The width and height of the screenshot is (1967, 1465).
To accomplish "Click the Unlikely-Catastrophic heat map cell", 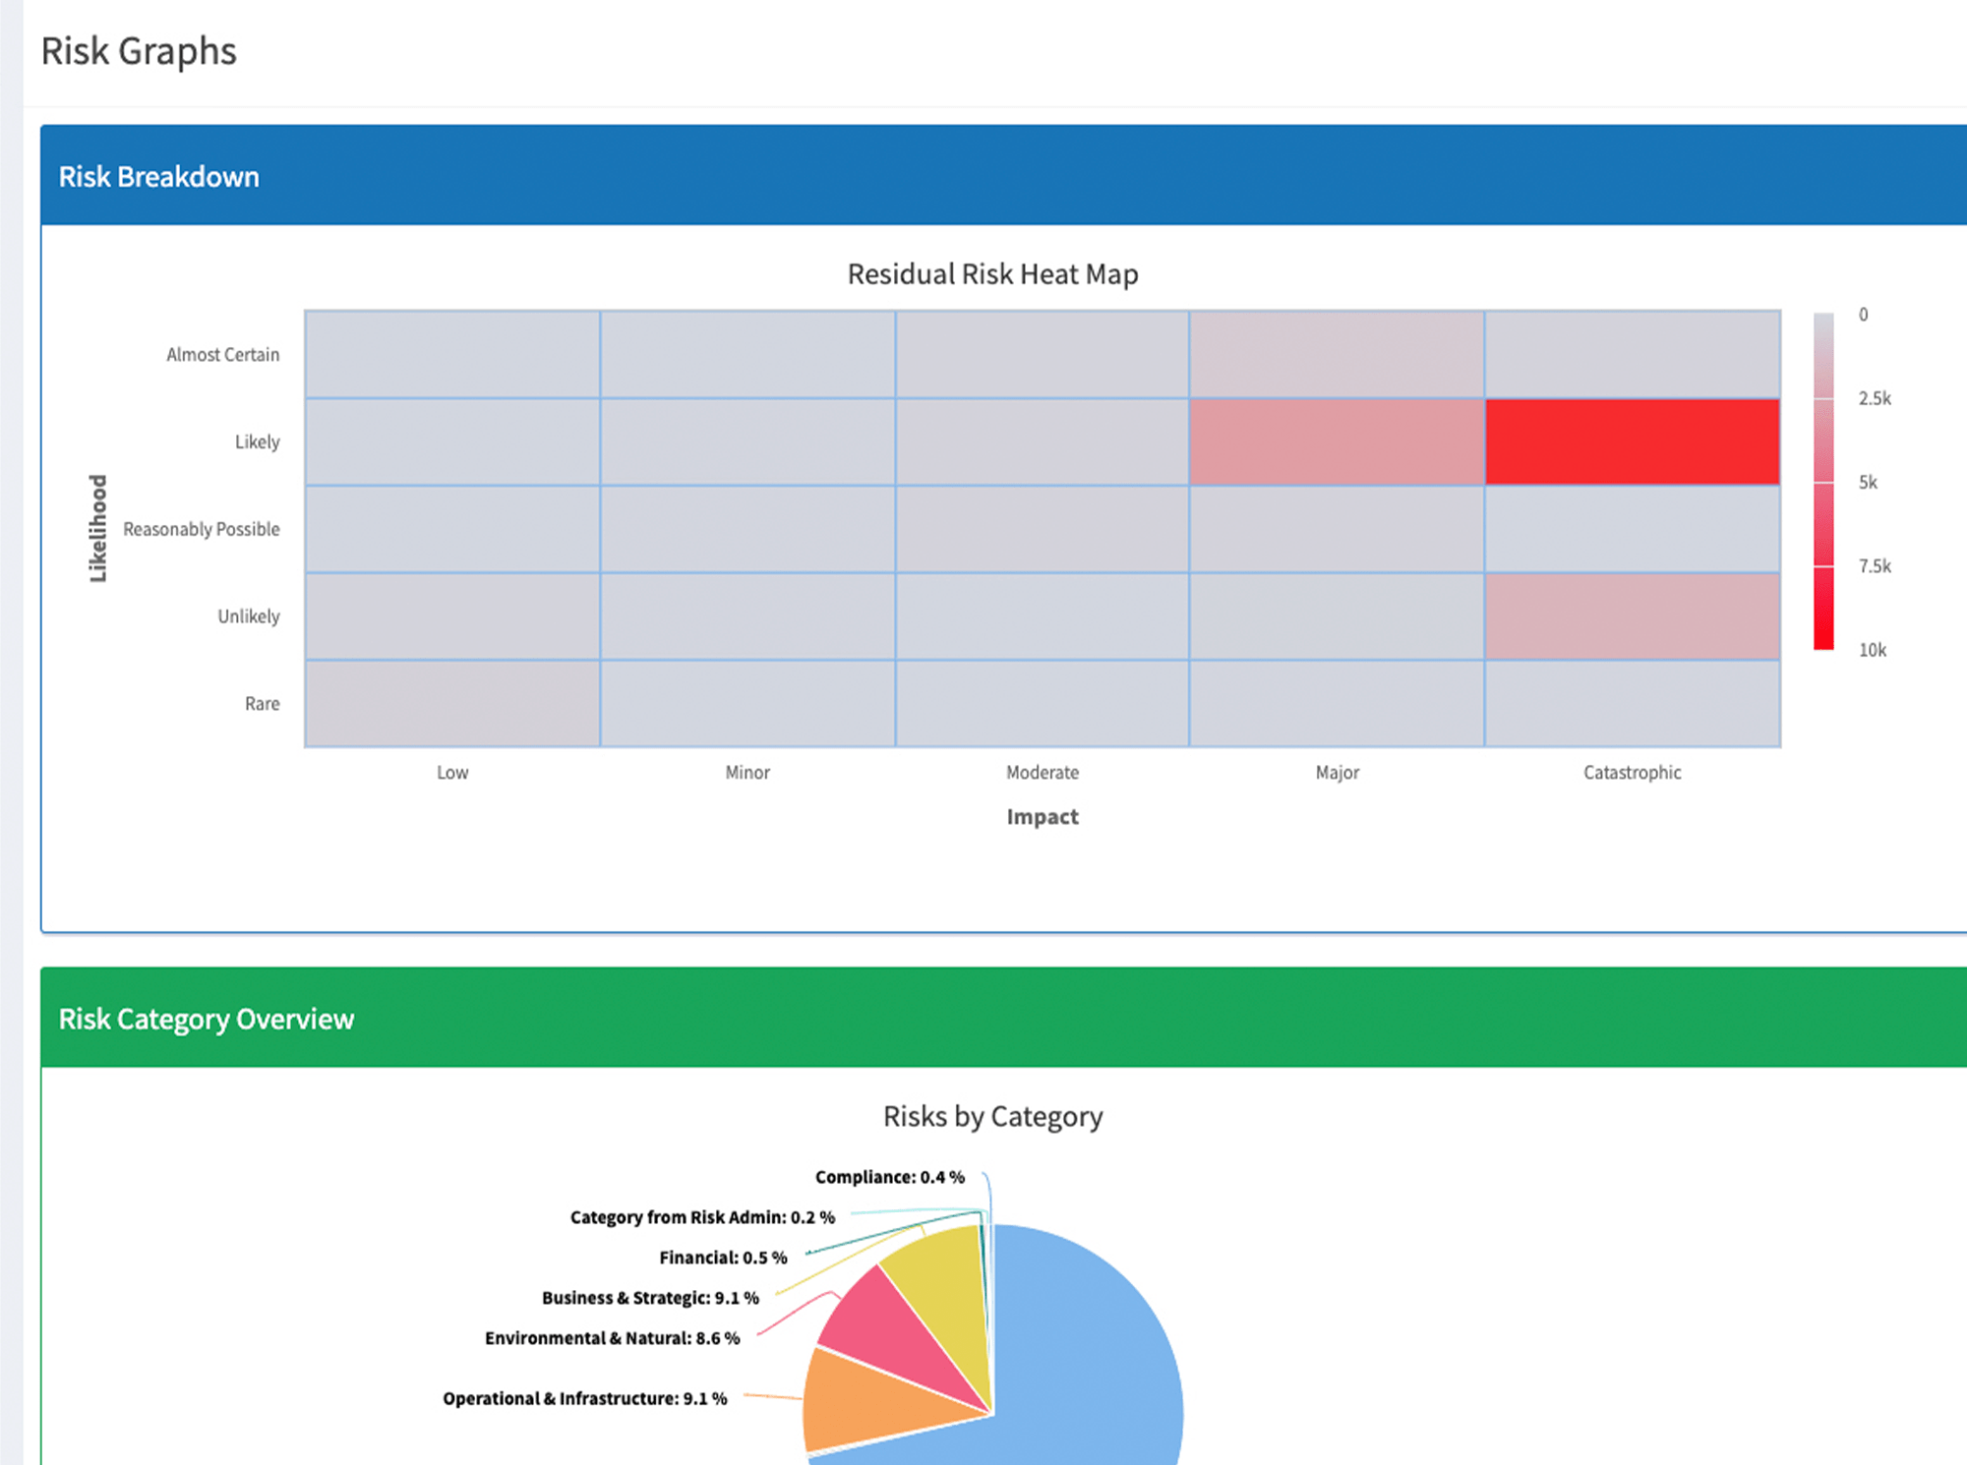I will point(1633,615).
